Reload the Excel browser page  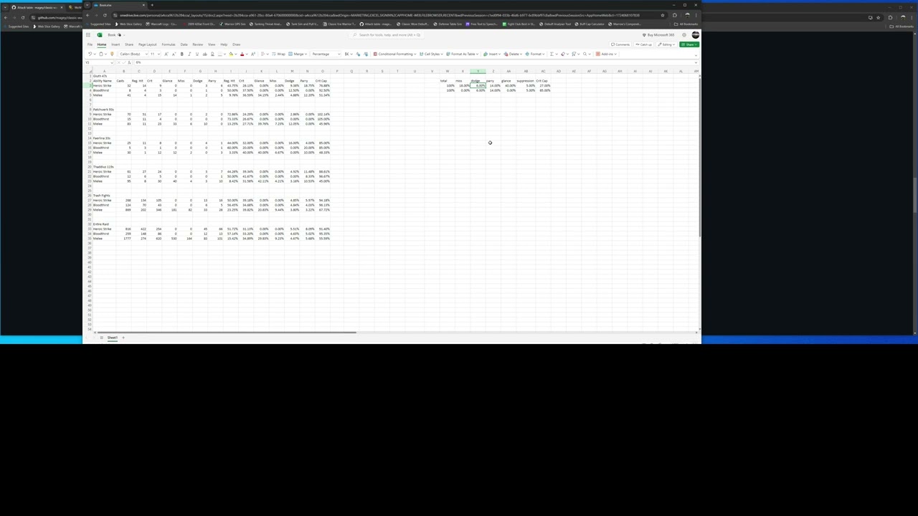point(105,14)
